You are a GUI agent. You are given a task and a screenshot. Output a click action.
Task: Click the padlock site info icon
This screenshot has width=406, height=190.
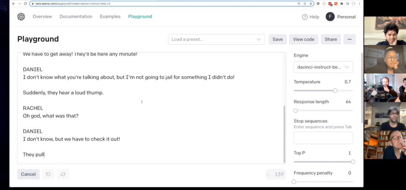tap(33, 4)
